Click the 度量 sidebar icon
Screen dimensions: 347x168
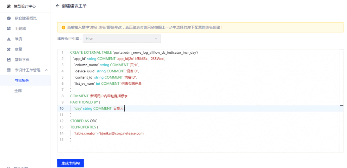coord(9,49)
